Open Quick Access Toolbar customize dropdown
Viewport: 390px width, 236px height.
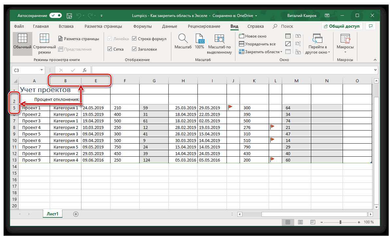click(x=101, y=16)
